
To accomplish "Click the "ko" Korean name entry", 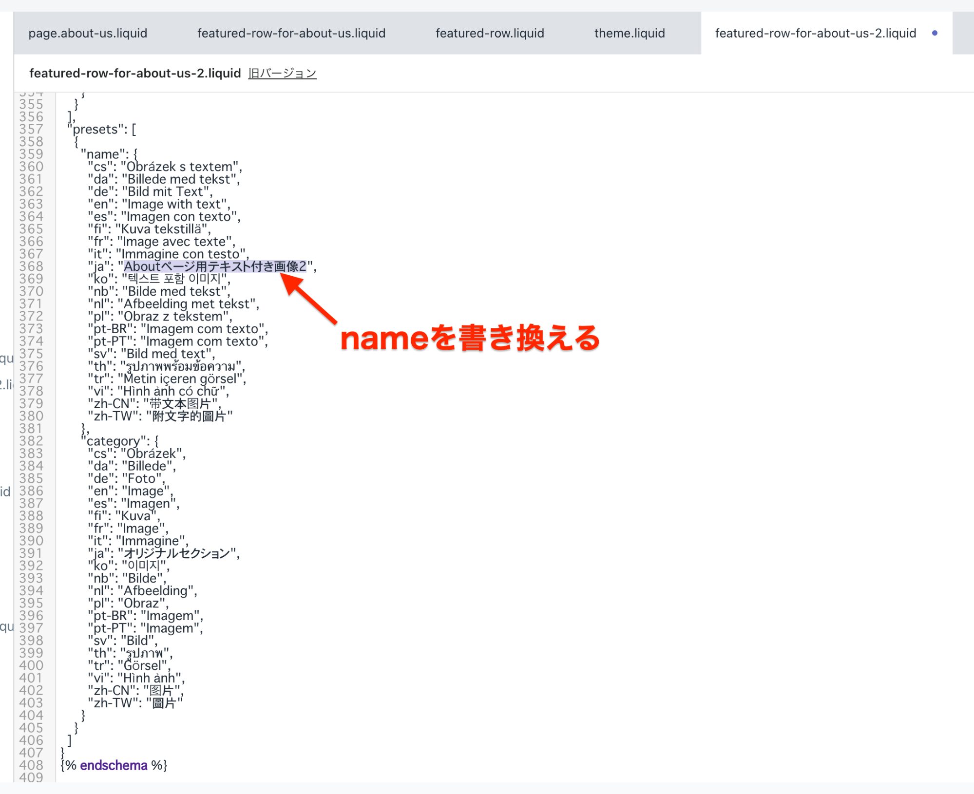I will [x=159, y=279].
